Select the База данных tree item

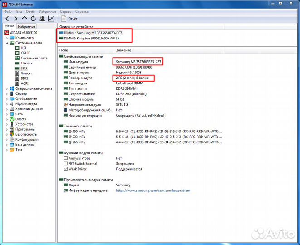coord(22,144)
